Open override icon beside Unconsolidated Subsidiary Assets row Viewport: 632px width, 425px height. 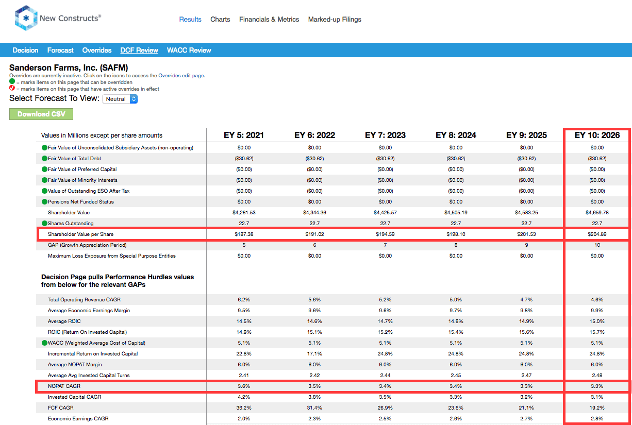(44, 148)
